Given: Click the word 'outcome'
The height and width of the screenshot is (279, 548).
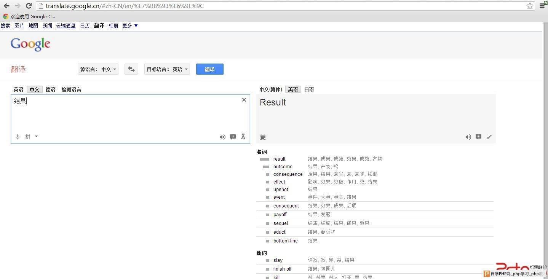Looking at the screenshot, I should (x=283, y=167).
